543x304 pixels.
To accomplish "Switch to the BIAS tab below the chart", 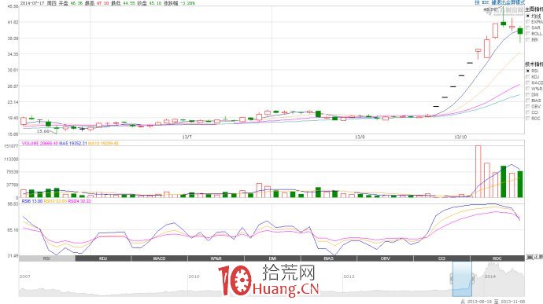I will click(x=329, y=258).
